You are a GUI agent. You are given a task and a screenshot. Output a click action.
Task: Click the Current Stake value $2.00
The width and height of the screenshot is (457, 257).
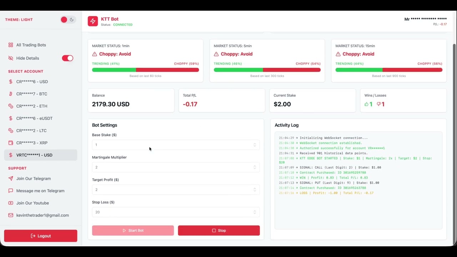tap(282, 104)
